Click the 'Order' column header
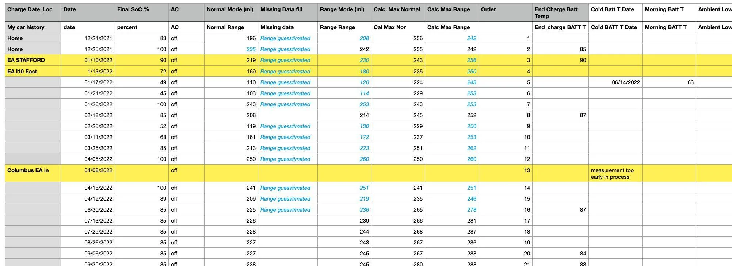732x266 pixels. (505, 12)
